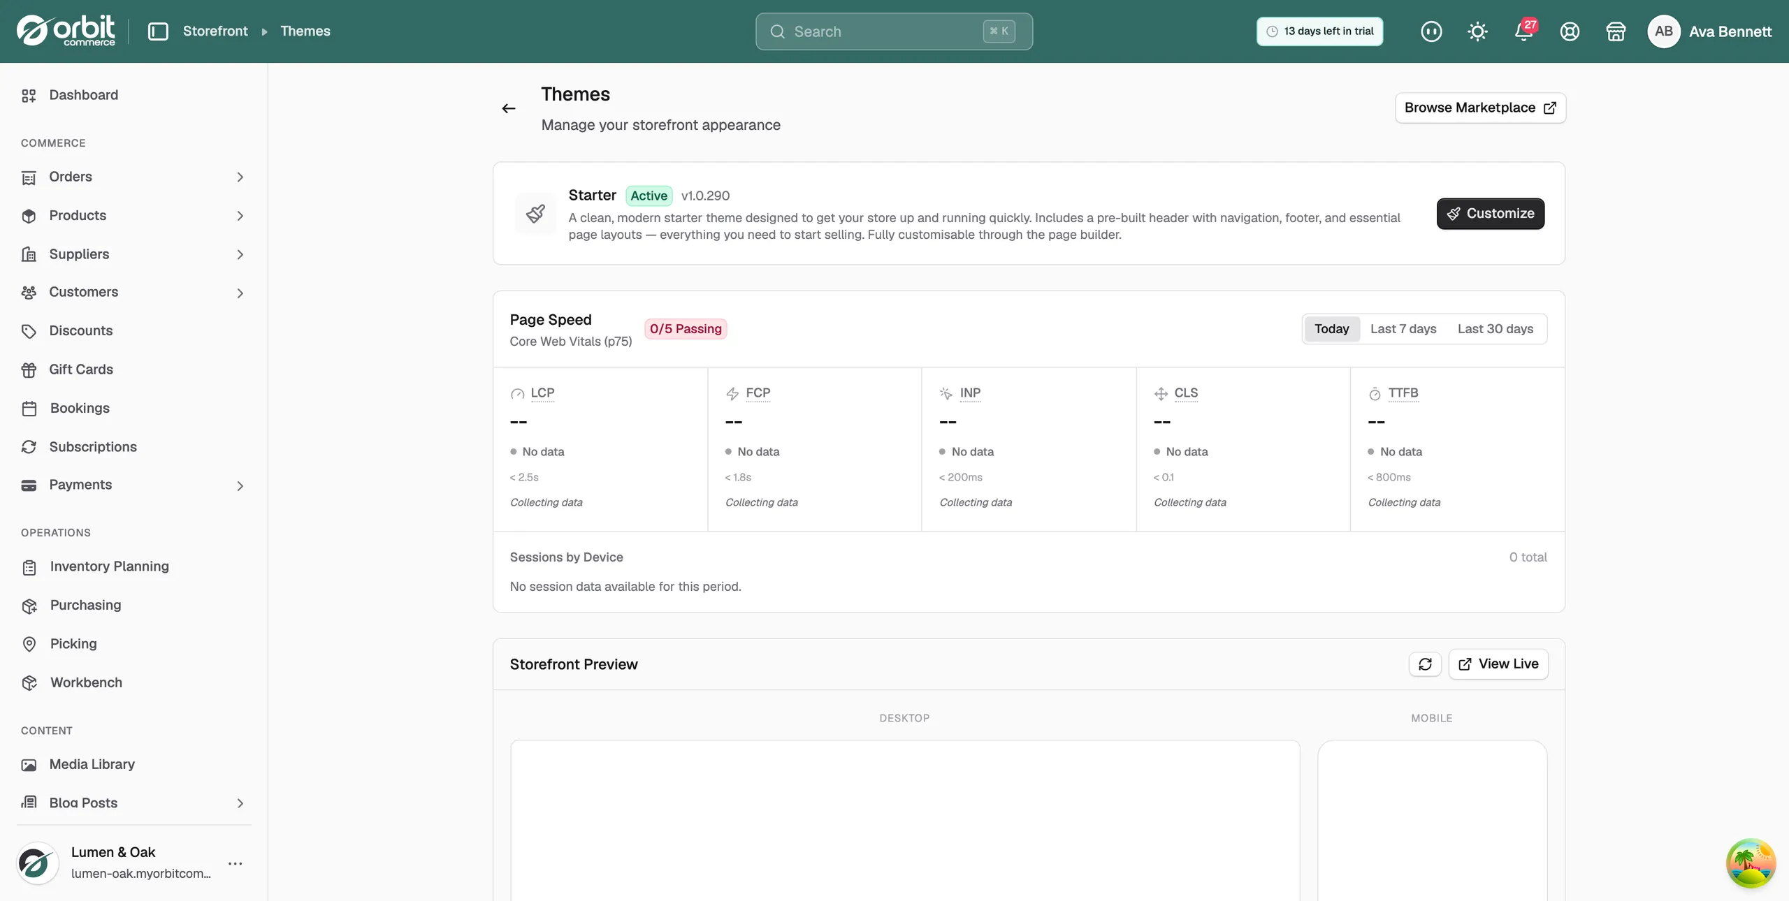Click the v1.0.290 version text
This screenshot has height=901, width=1789.
click(705, 196)
